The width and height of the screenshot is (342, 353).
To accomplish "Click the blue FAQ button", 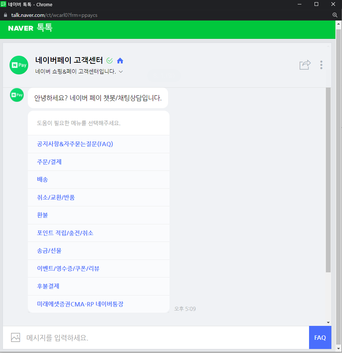I will click(x=320, y=338).
